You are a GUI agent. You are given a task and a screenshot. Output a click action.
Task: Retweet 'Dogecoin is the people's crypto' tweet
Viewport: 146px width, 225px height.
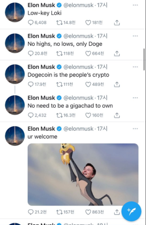(x=59, y=84)
